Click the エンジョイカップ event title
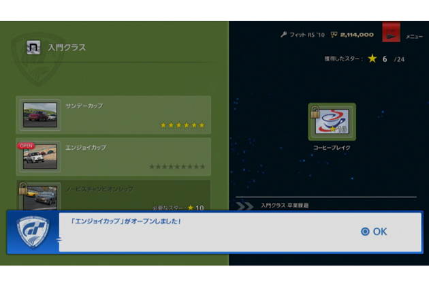 coord(86,148)
